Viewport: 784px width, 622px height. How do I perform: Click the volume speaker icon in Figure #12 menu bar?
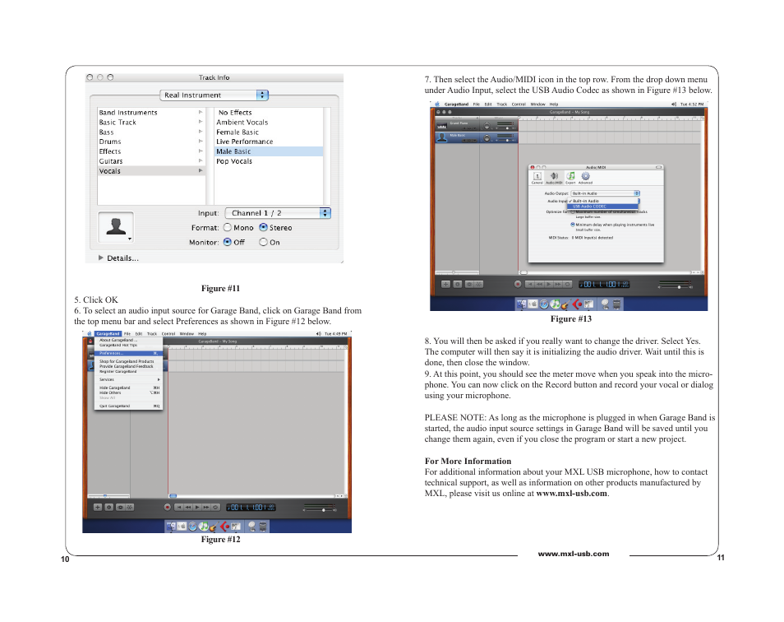tap(319, 333)
